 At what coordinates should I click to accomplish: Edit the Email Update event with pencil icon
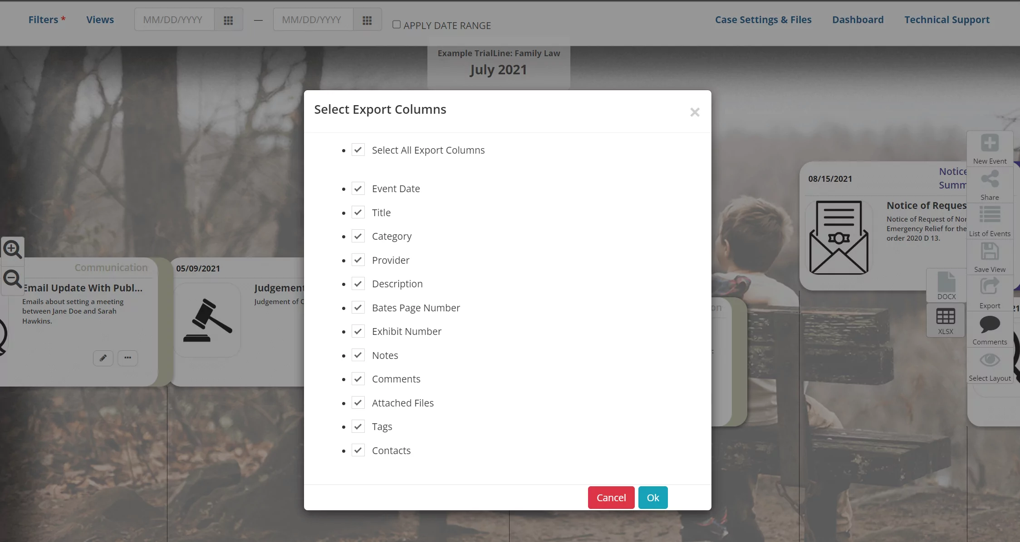click(x=103, y=358)
